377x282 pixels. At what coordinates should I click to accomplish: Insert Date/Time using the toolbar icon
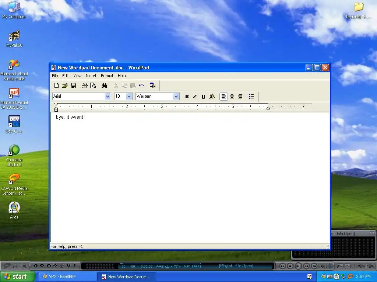[x=152, y=86]
